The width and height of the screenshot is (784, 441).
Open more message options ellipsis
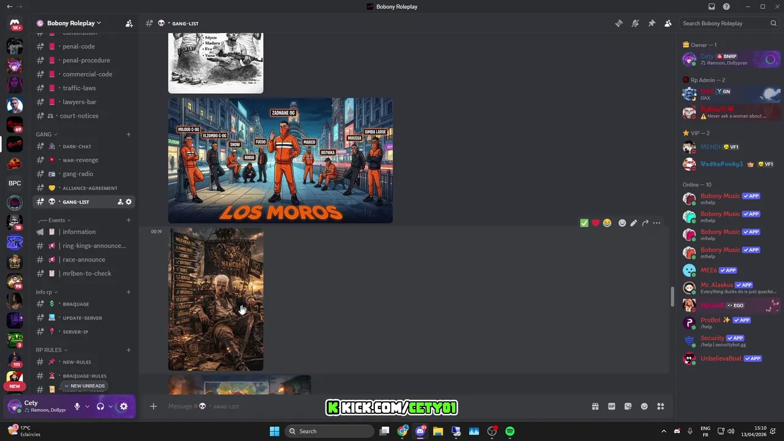[x=657, y=223]
